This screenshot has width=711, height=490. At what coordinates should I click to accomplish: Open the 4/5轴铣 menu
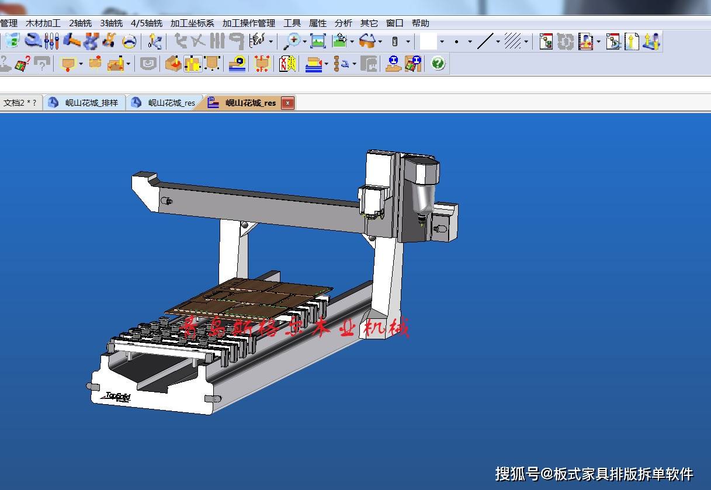[147, 23]
